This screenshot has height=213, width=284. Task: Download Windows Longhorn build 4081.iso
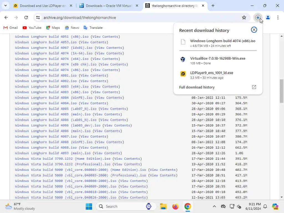(x=46, y=75)
